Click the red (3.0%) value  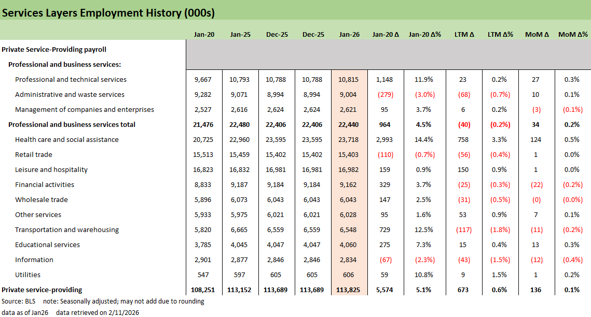tap(425, 94)
